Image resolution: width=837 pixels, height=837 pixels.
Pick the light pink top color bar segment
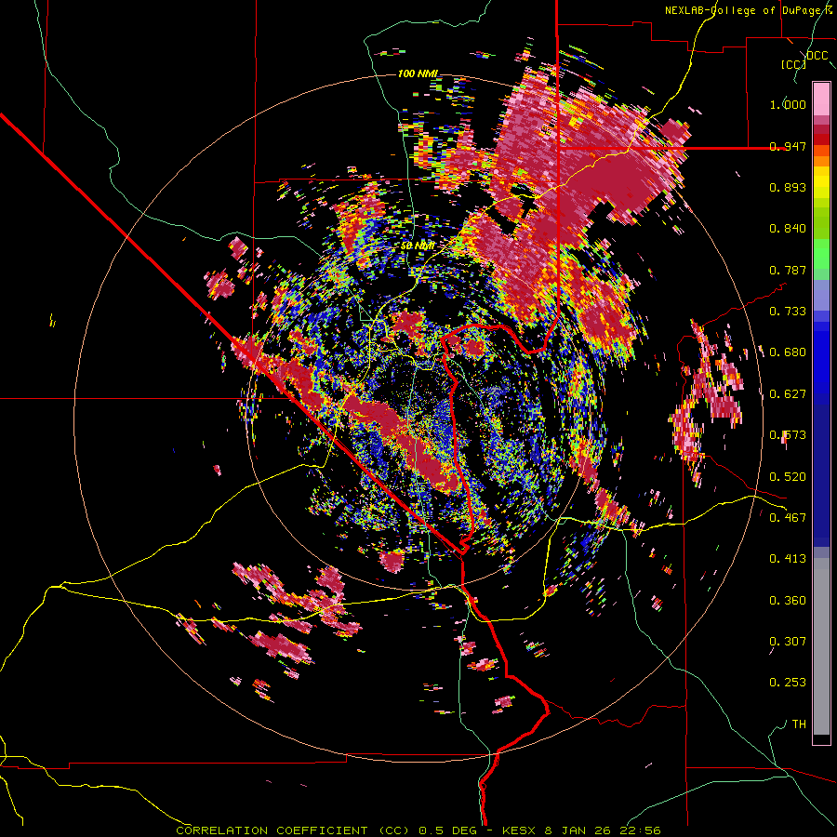[x=821, y=99]
